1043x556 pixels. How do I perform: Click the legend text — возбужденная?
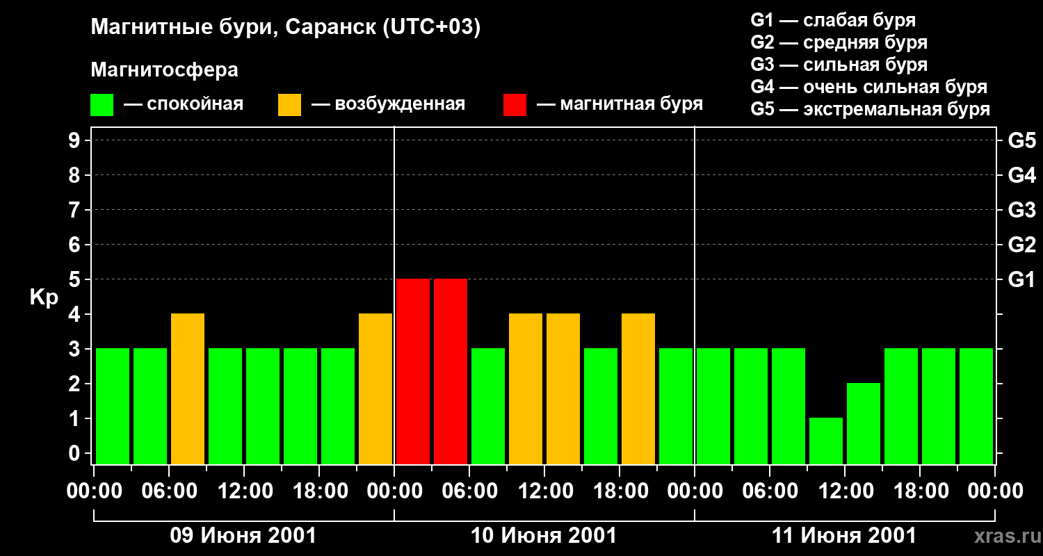[388, 104]
